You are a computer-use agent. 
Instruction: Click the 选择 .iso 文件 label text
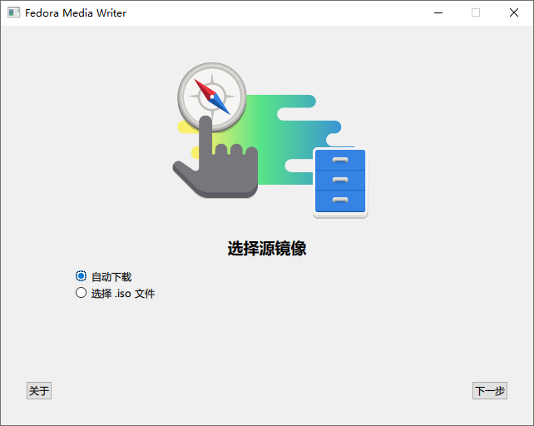coord(123,294)
